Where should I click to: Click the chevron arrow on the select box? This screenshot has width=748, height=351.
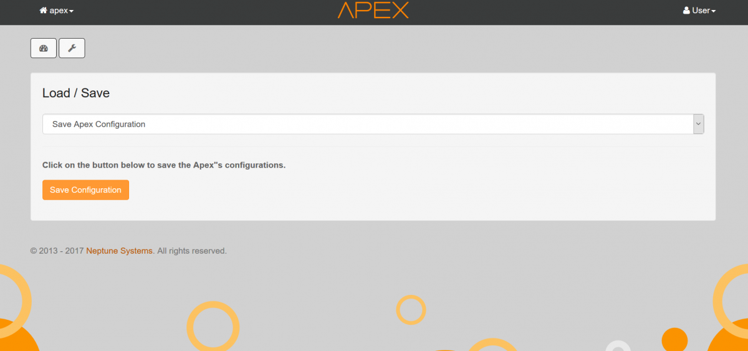[698, 124]
